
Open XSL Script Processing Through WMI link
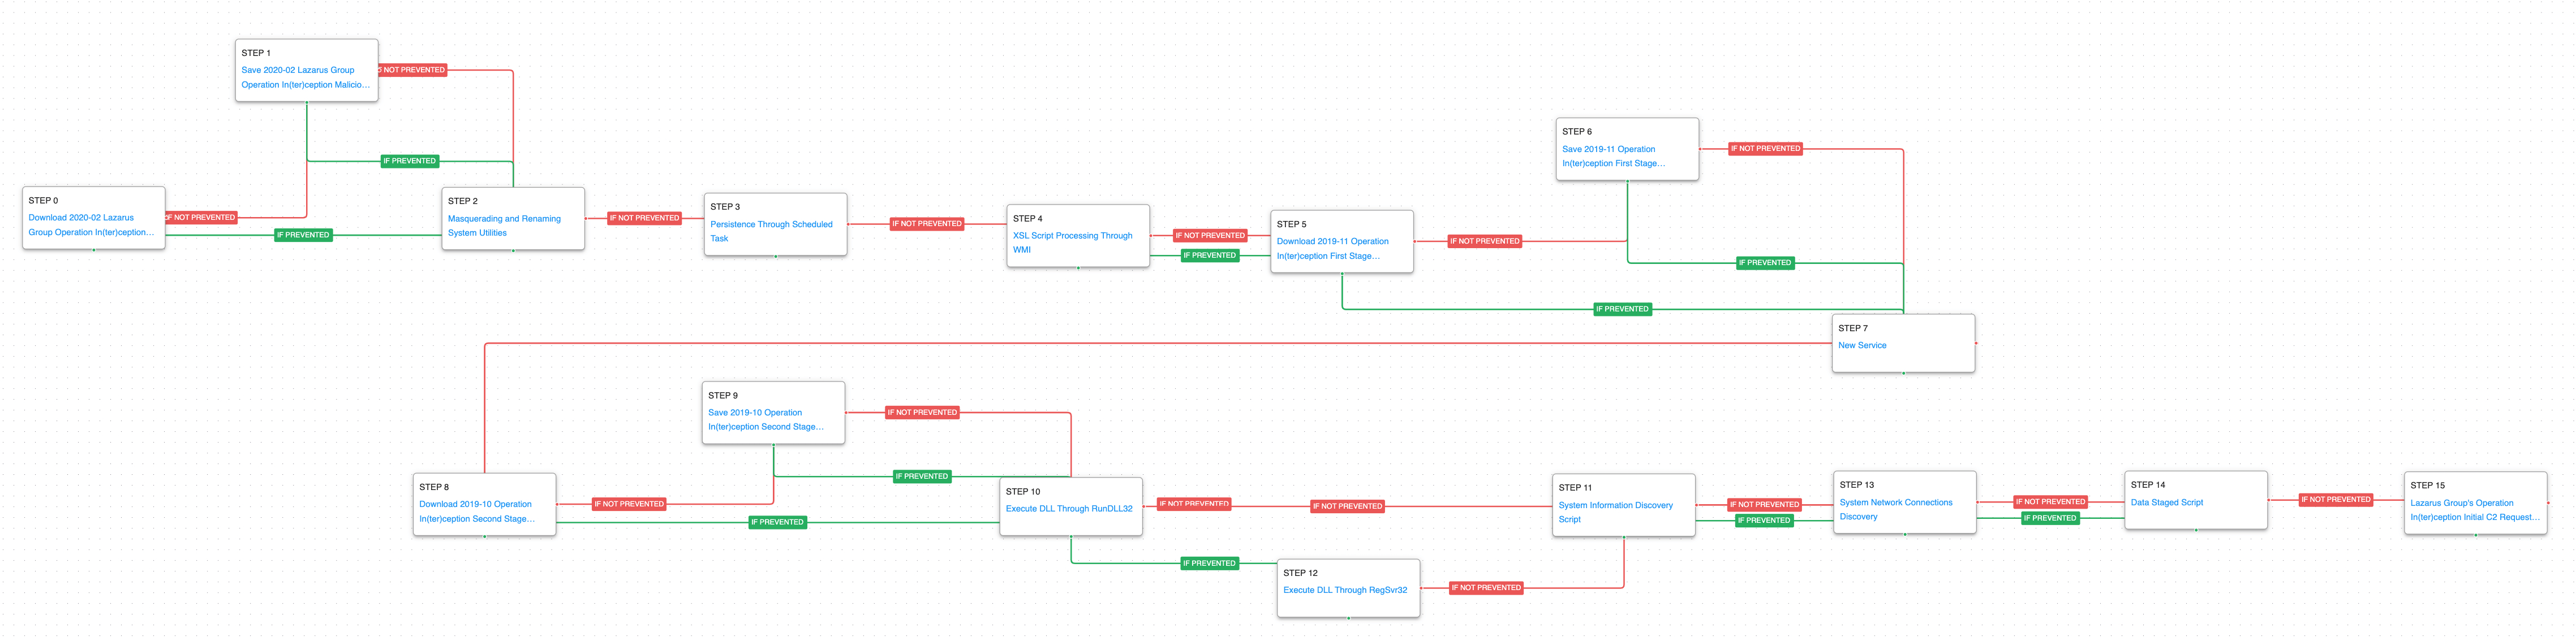point(1072,237)
